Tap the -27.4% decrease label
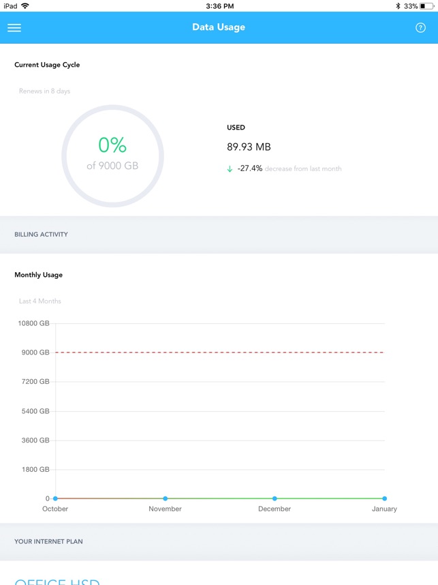 coord(250,168)
